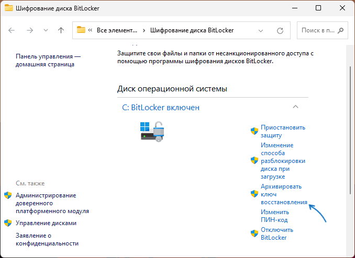The height and width of the screenshot is (258, 355).
Task: Open "Изменить ПИН-код" link
Action: [x=275, y=216]
